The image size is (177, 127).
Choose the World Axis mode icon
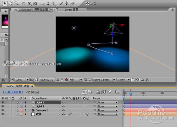coord(91,4)
